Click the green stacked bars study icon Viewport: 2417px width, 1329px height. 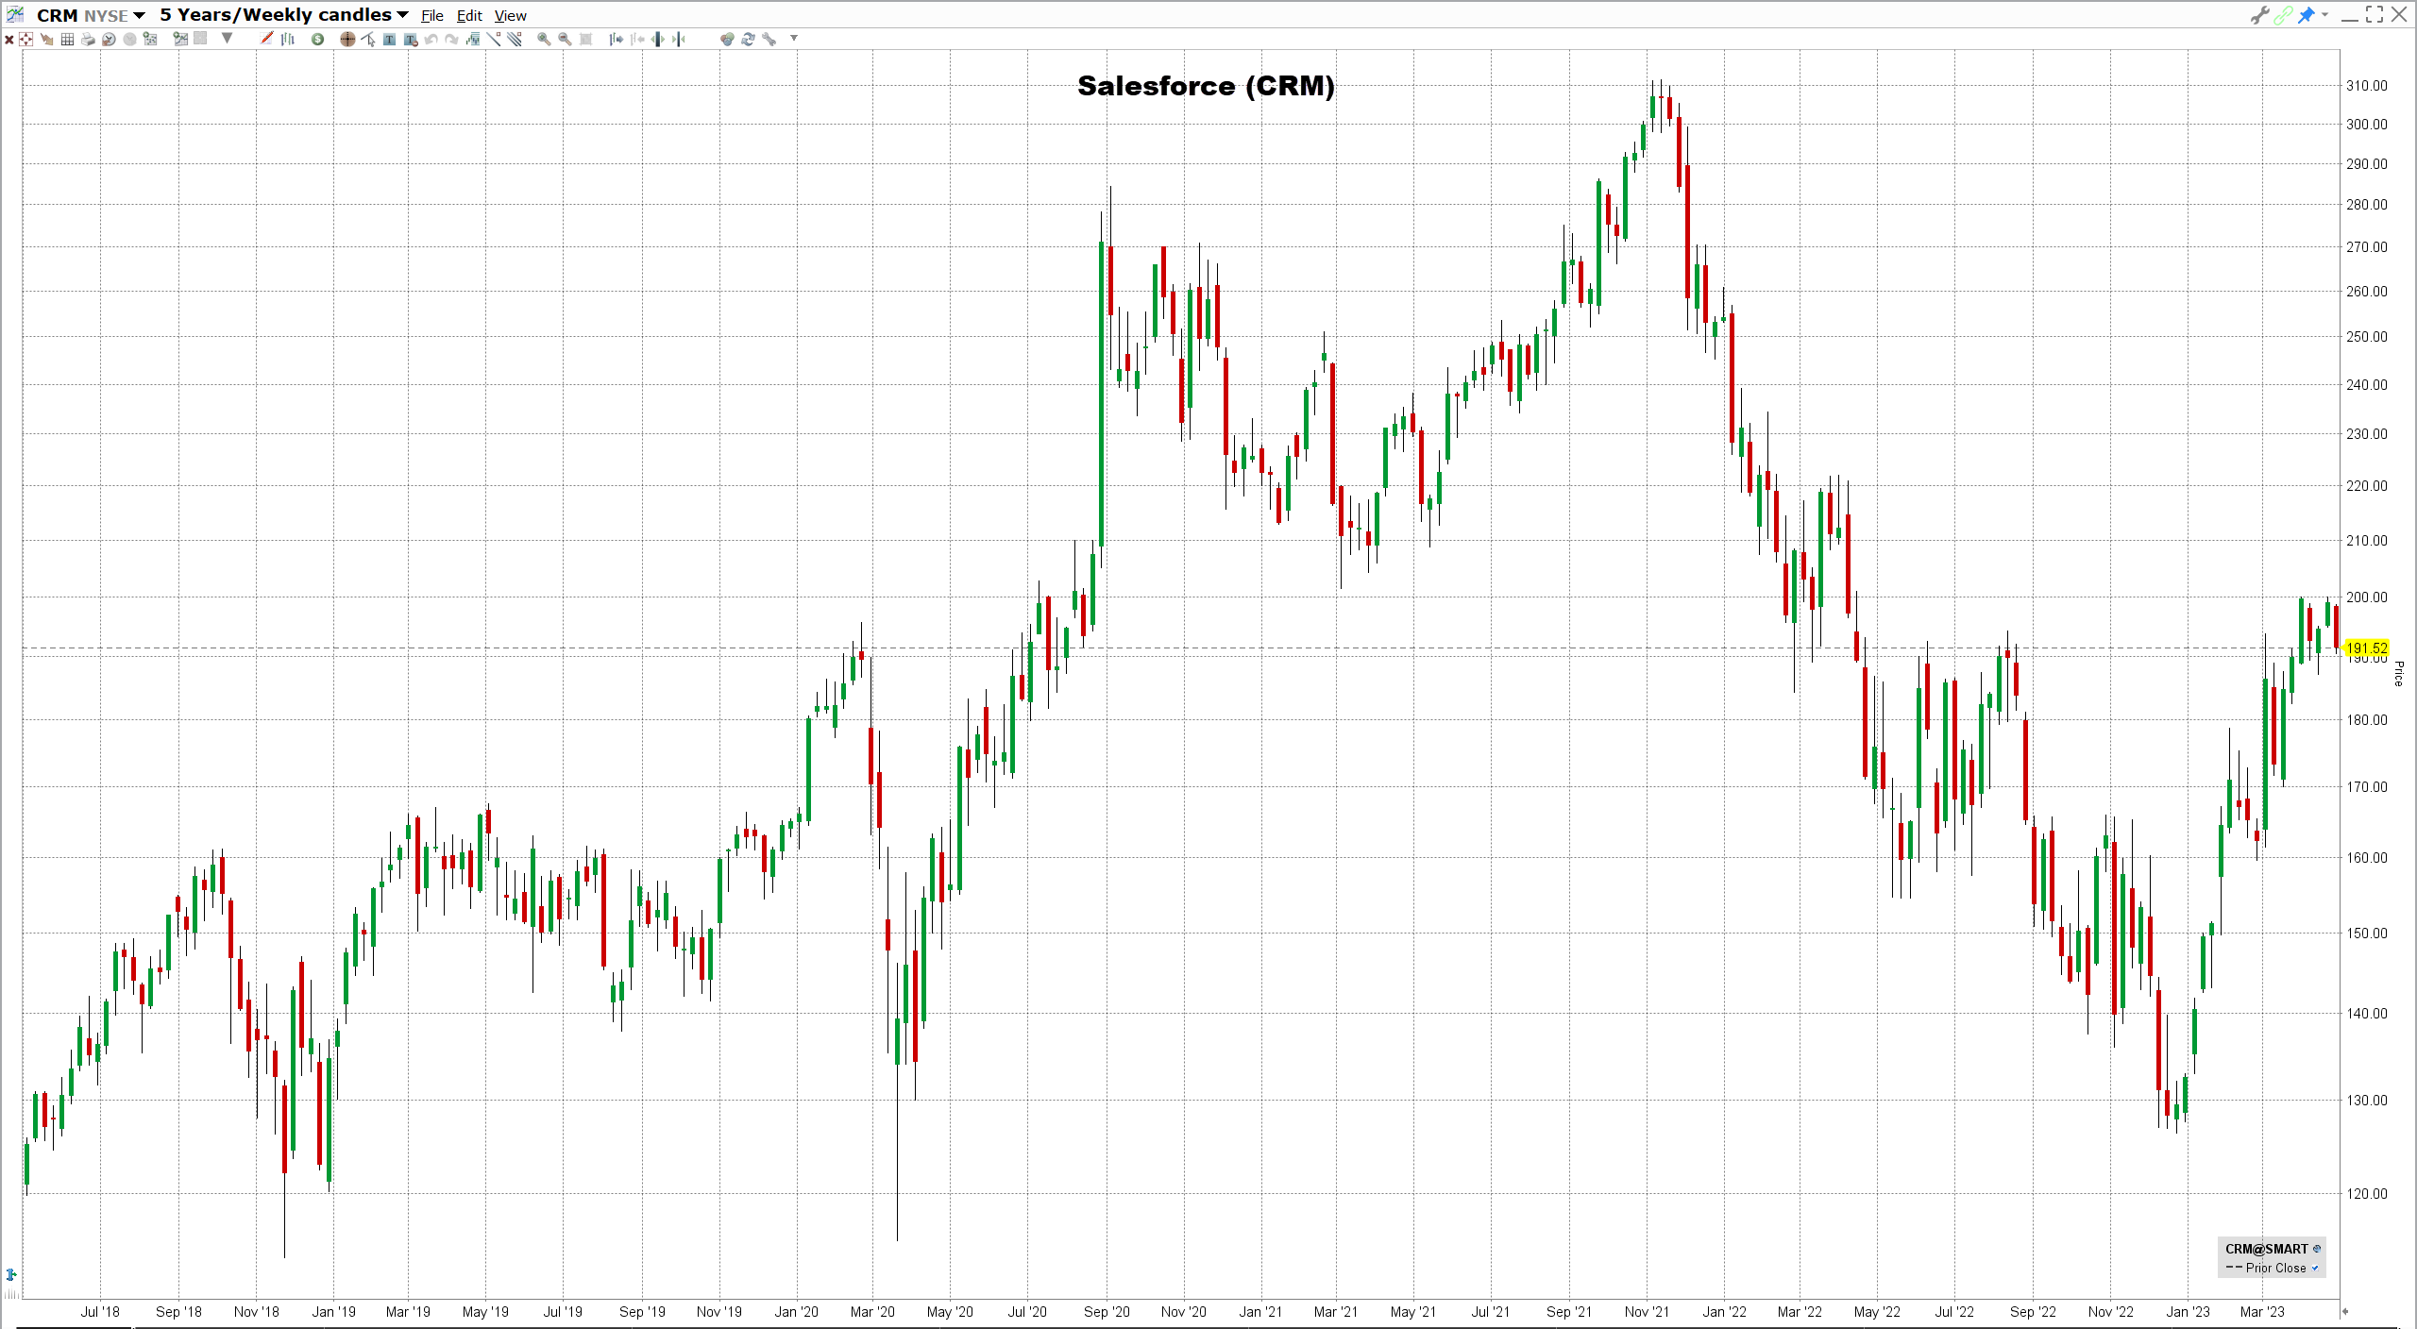click(x=473, y=40)
